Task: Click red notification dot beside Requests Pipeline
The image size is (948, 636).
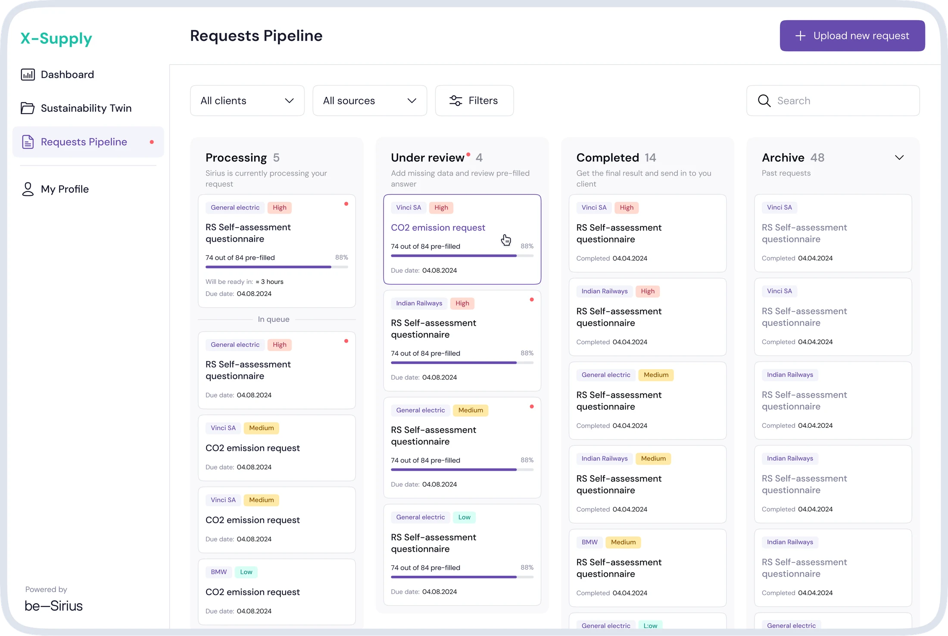Action: [152, 142]
